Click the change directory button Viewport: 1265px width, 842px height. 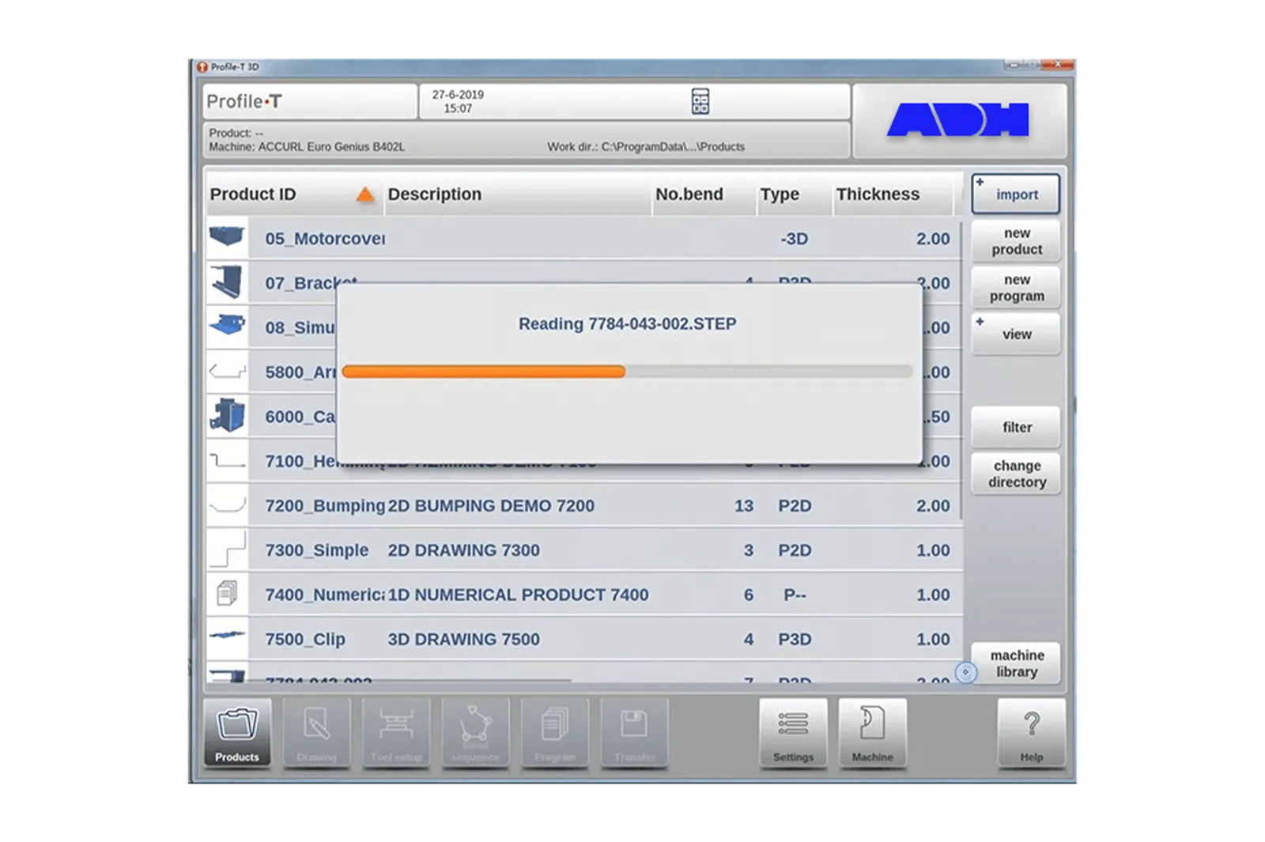point(1016,474)
